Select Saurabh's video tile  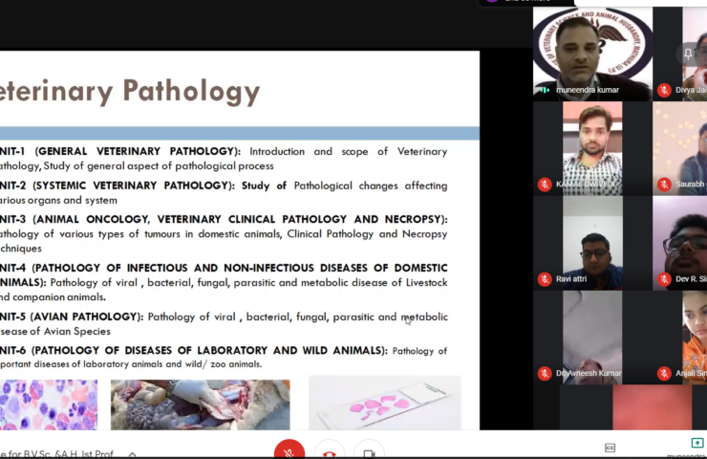(680, 148)
